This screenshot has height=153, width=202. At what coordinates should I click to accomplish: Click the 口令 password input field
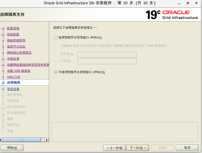[x=107, y=61]
